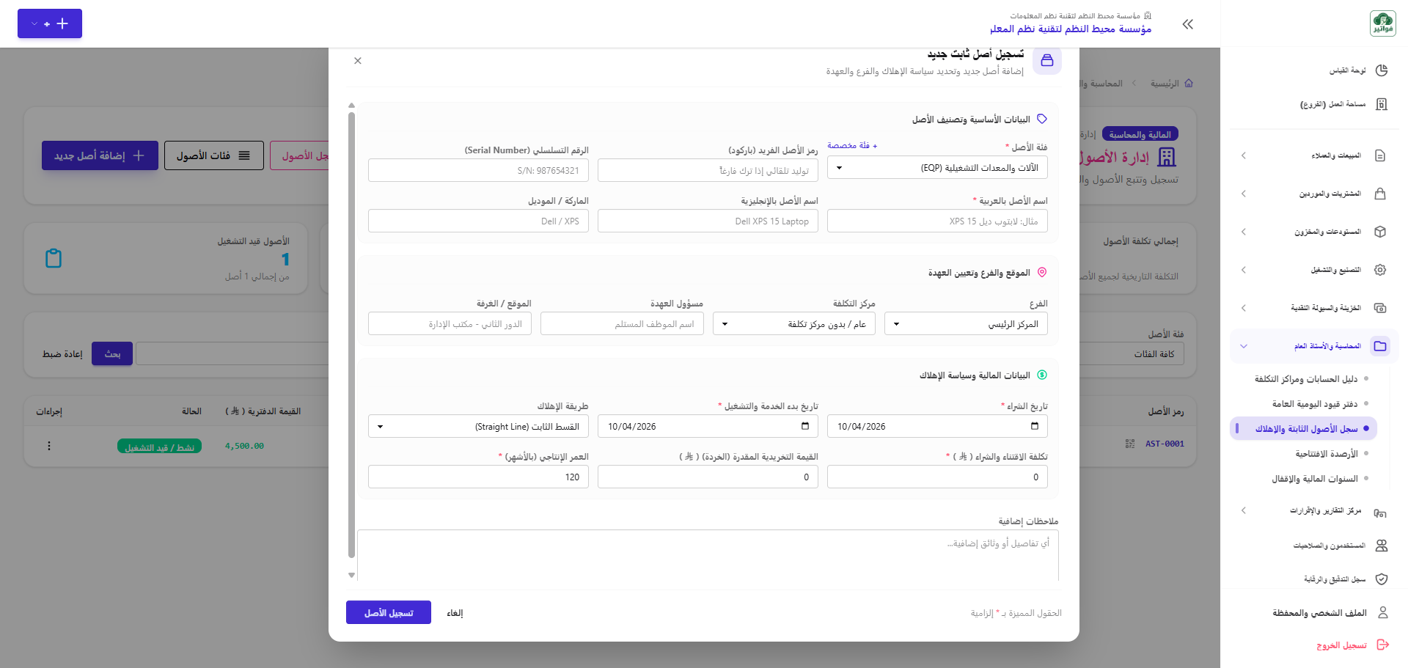Click the add custom category link

(x=852, y=145)
